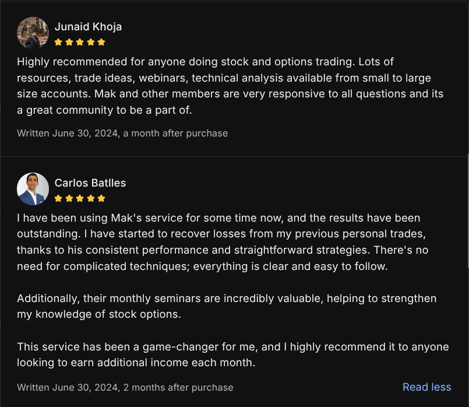469x407 pixels.
Task: Click the second star in Junaid Khoja's rating
Action: click(x=69, y=42)
